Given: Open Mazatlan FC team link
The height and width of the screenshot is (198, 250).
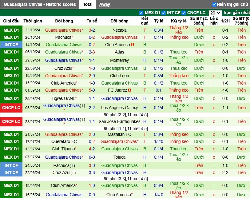Looking at the screenshot, I should coord(119,134).
